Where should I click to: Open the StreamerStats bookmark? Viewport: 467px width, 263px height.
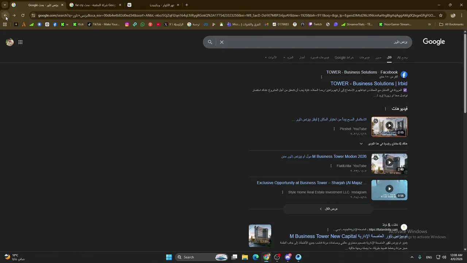pos(357,24)
